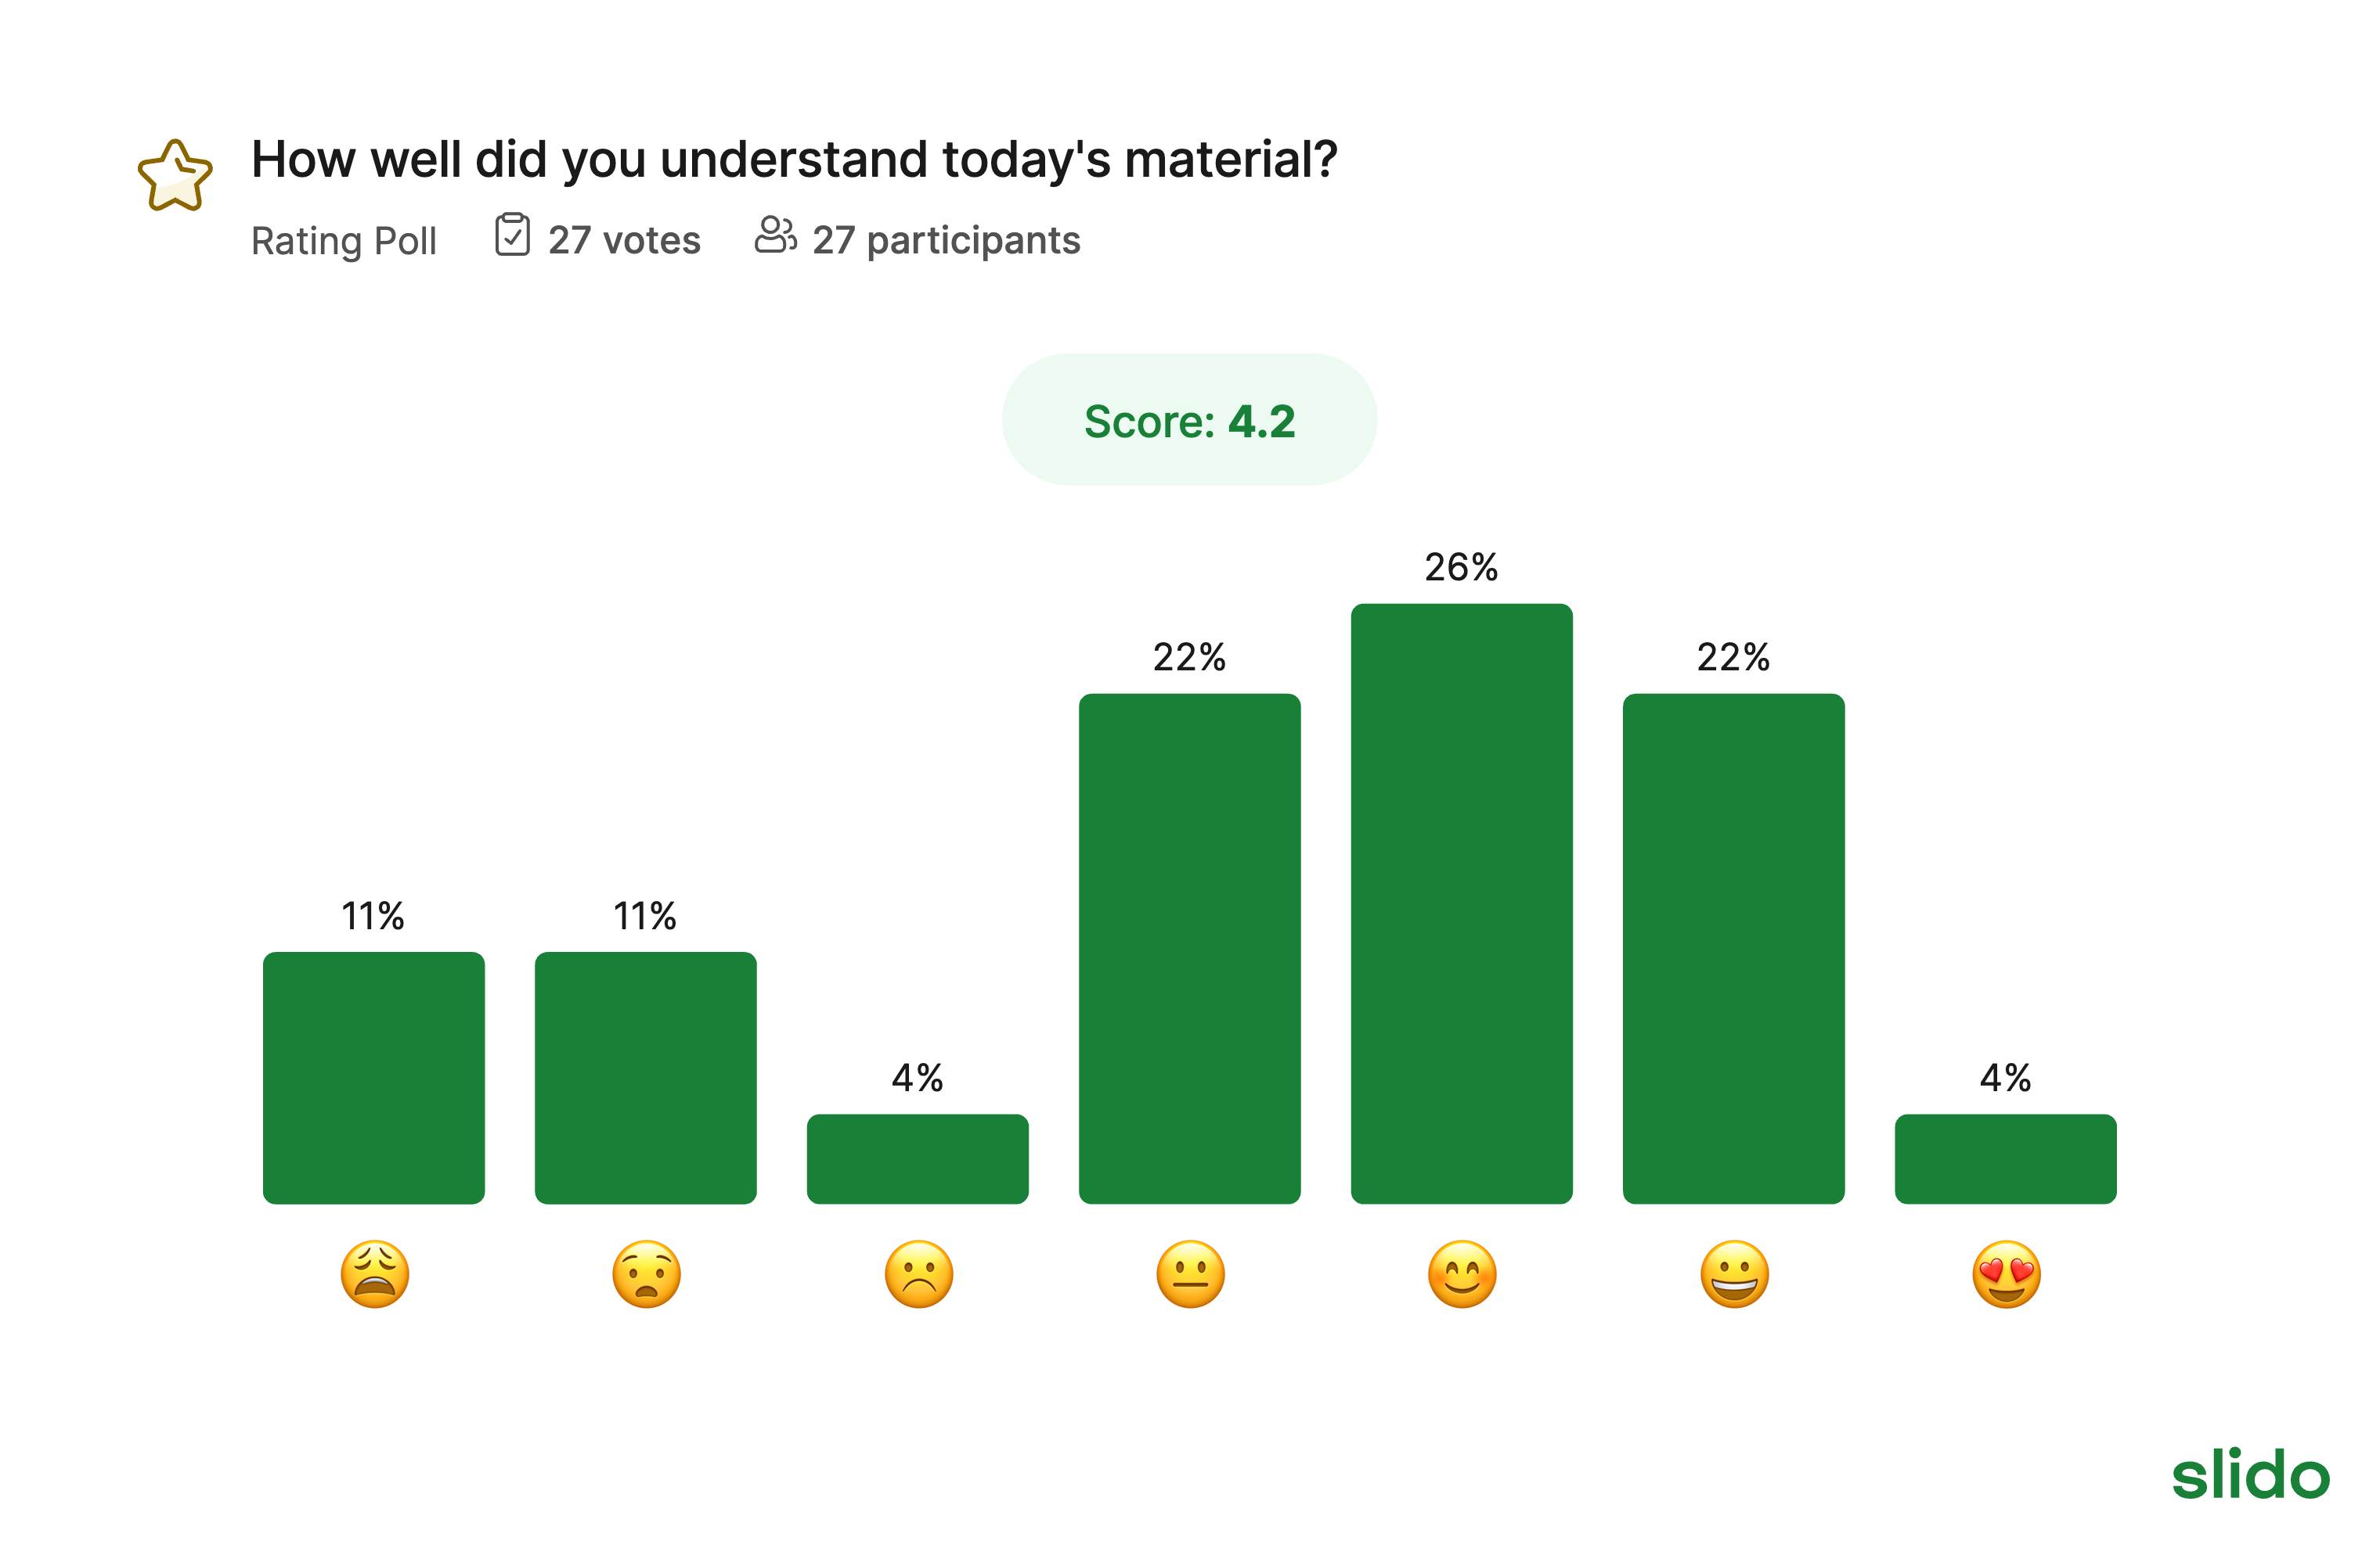Click the slido logo
Image resolution: width=2380 pixels, height=1555 pixels.
2250,1474
